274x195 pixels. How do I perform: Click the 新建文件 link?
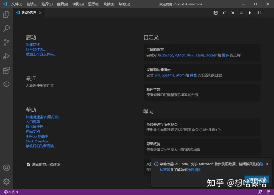click(33, 45)
